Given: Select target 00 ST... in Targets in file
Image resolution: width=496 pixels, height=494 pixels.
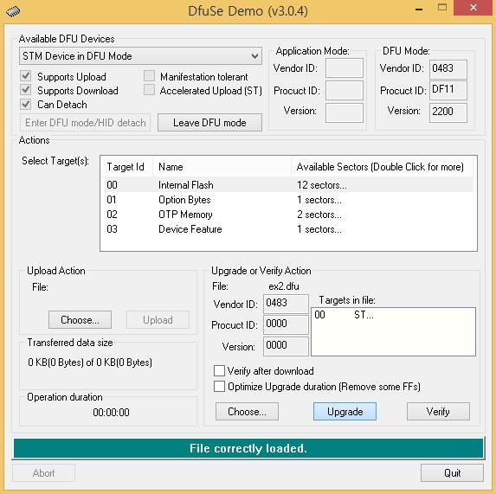Looking at the screenshot, I should [x=393, y=315].
